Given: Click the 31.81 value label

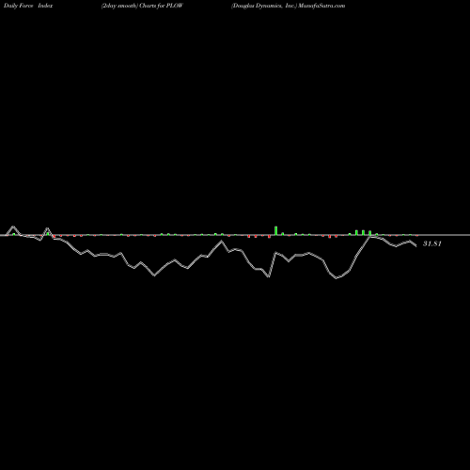Looking at the screenshot, I should pos(432,243).
